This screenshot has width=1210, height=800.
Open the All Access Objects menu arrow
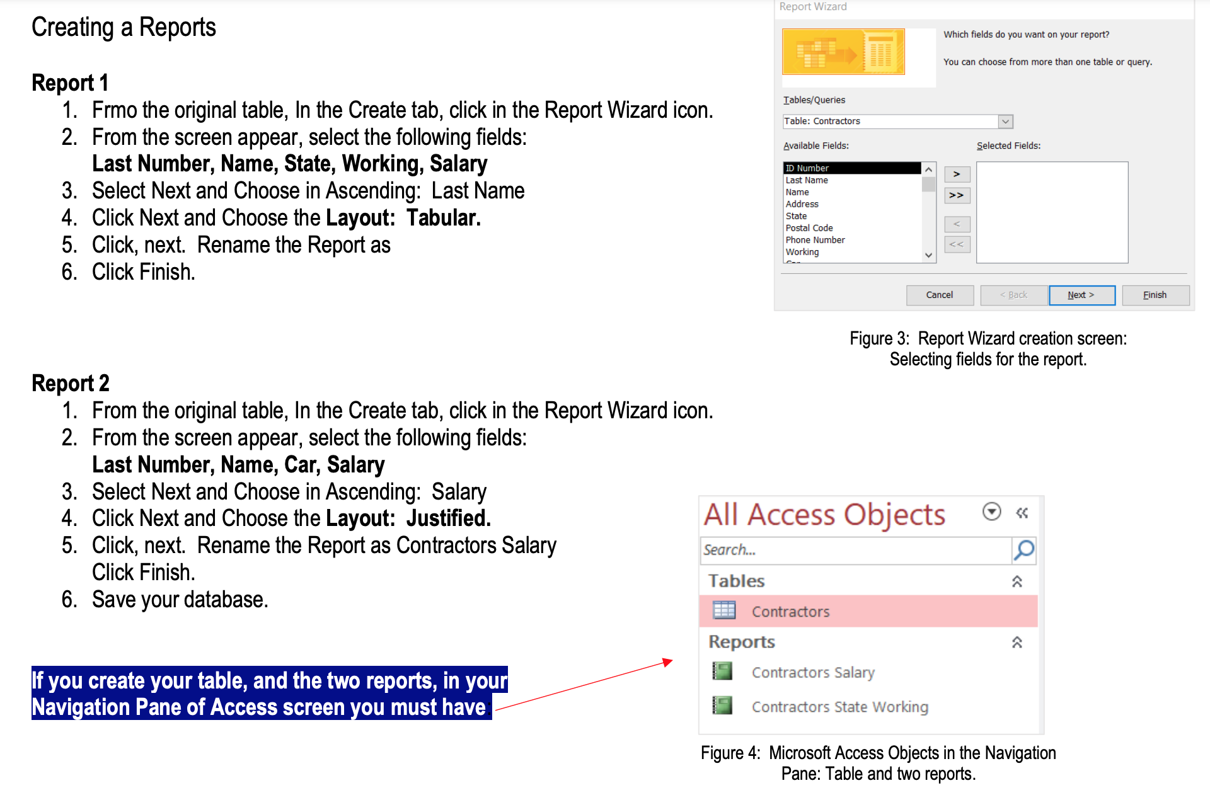991,513
